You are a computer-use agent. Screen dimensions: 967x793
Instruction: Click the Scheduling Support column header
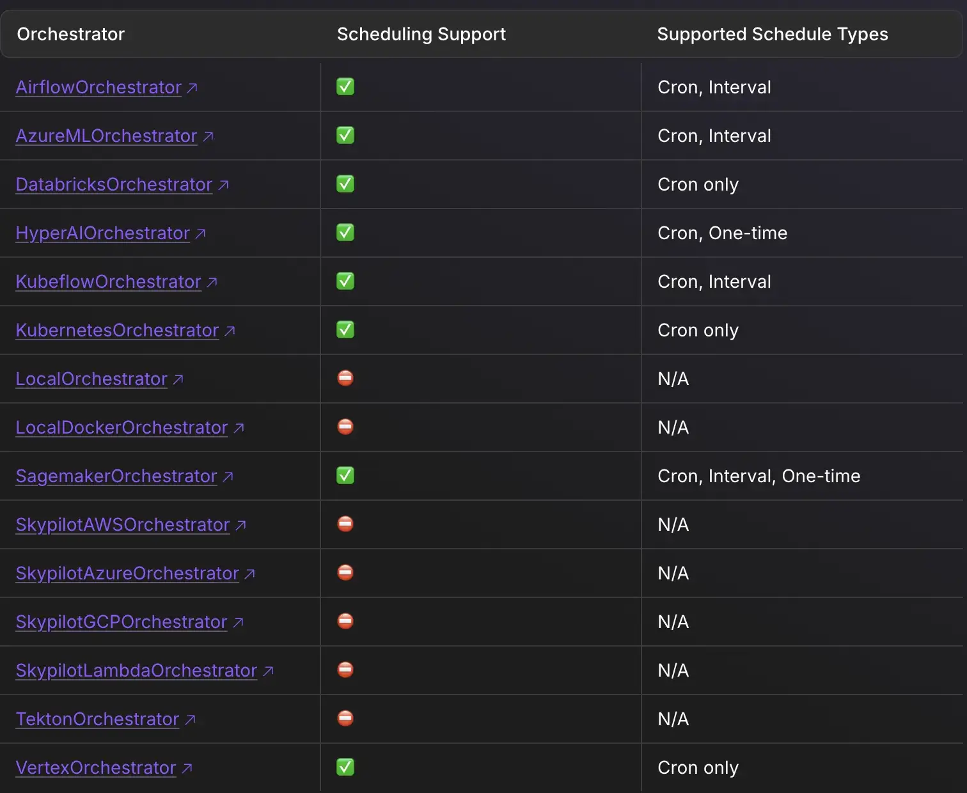coord(421,35)
